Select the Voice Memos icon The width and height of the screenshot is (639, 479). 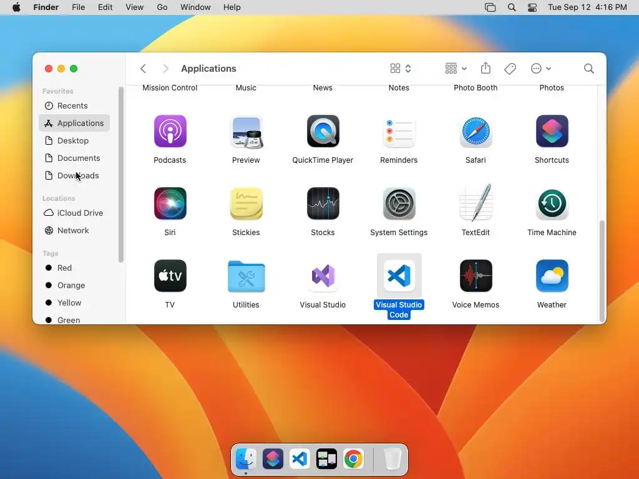(x=476, y=276)
